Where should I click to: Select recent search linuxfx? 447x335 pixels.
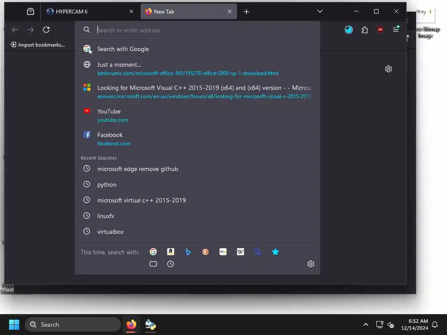click(x=197, y=216)
